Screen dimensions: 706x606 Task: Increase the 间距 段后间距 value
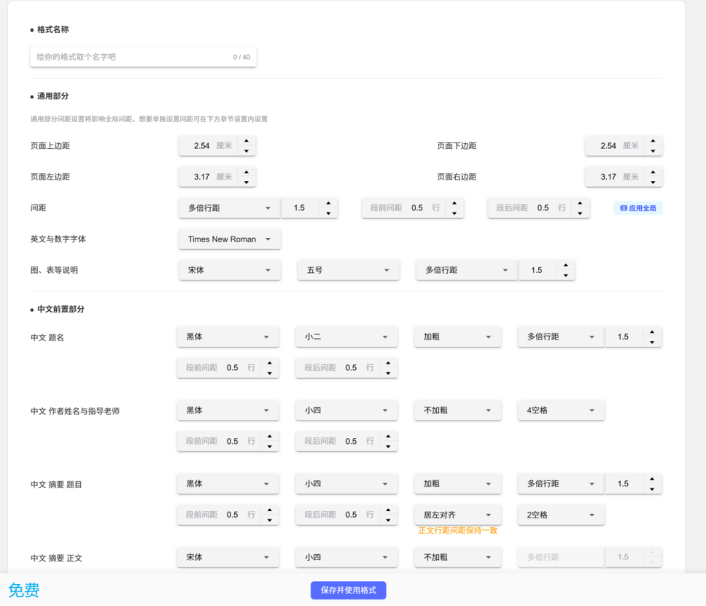click(x=580, y=203)
